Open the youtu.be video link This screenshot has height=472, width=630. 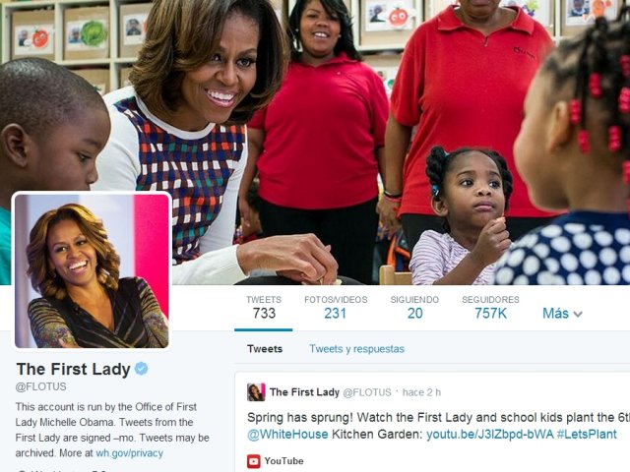(490, 435)
